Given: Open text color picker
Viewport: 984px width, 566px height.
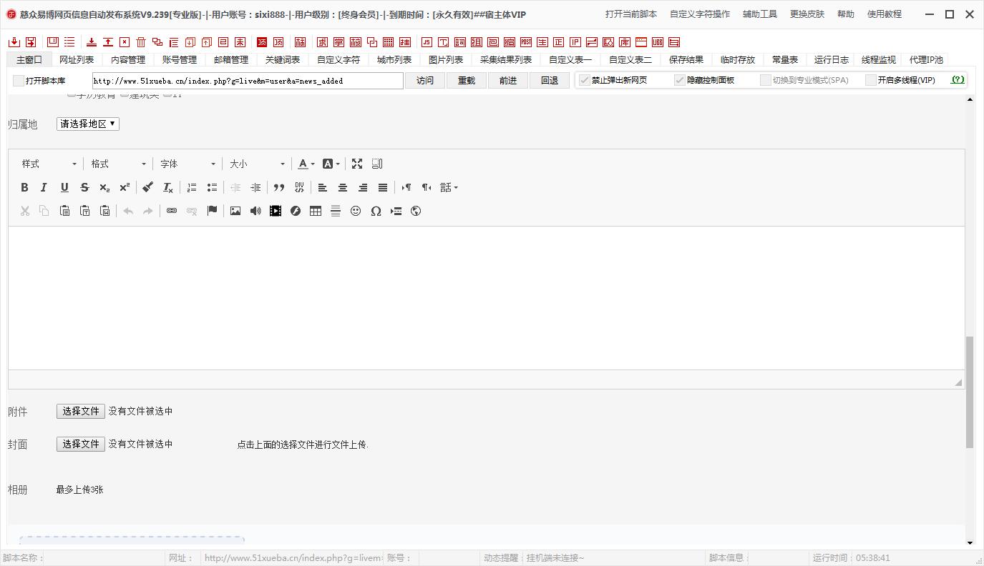Looking at the screenshot, I should coord(306,164).
